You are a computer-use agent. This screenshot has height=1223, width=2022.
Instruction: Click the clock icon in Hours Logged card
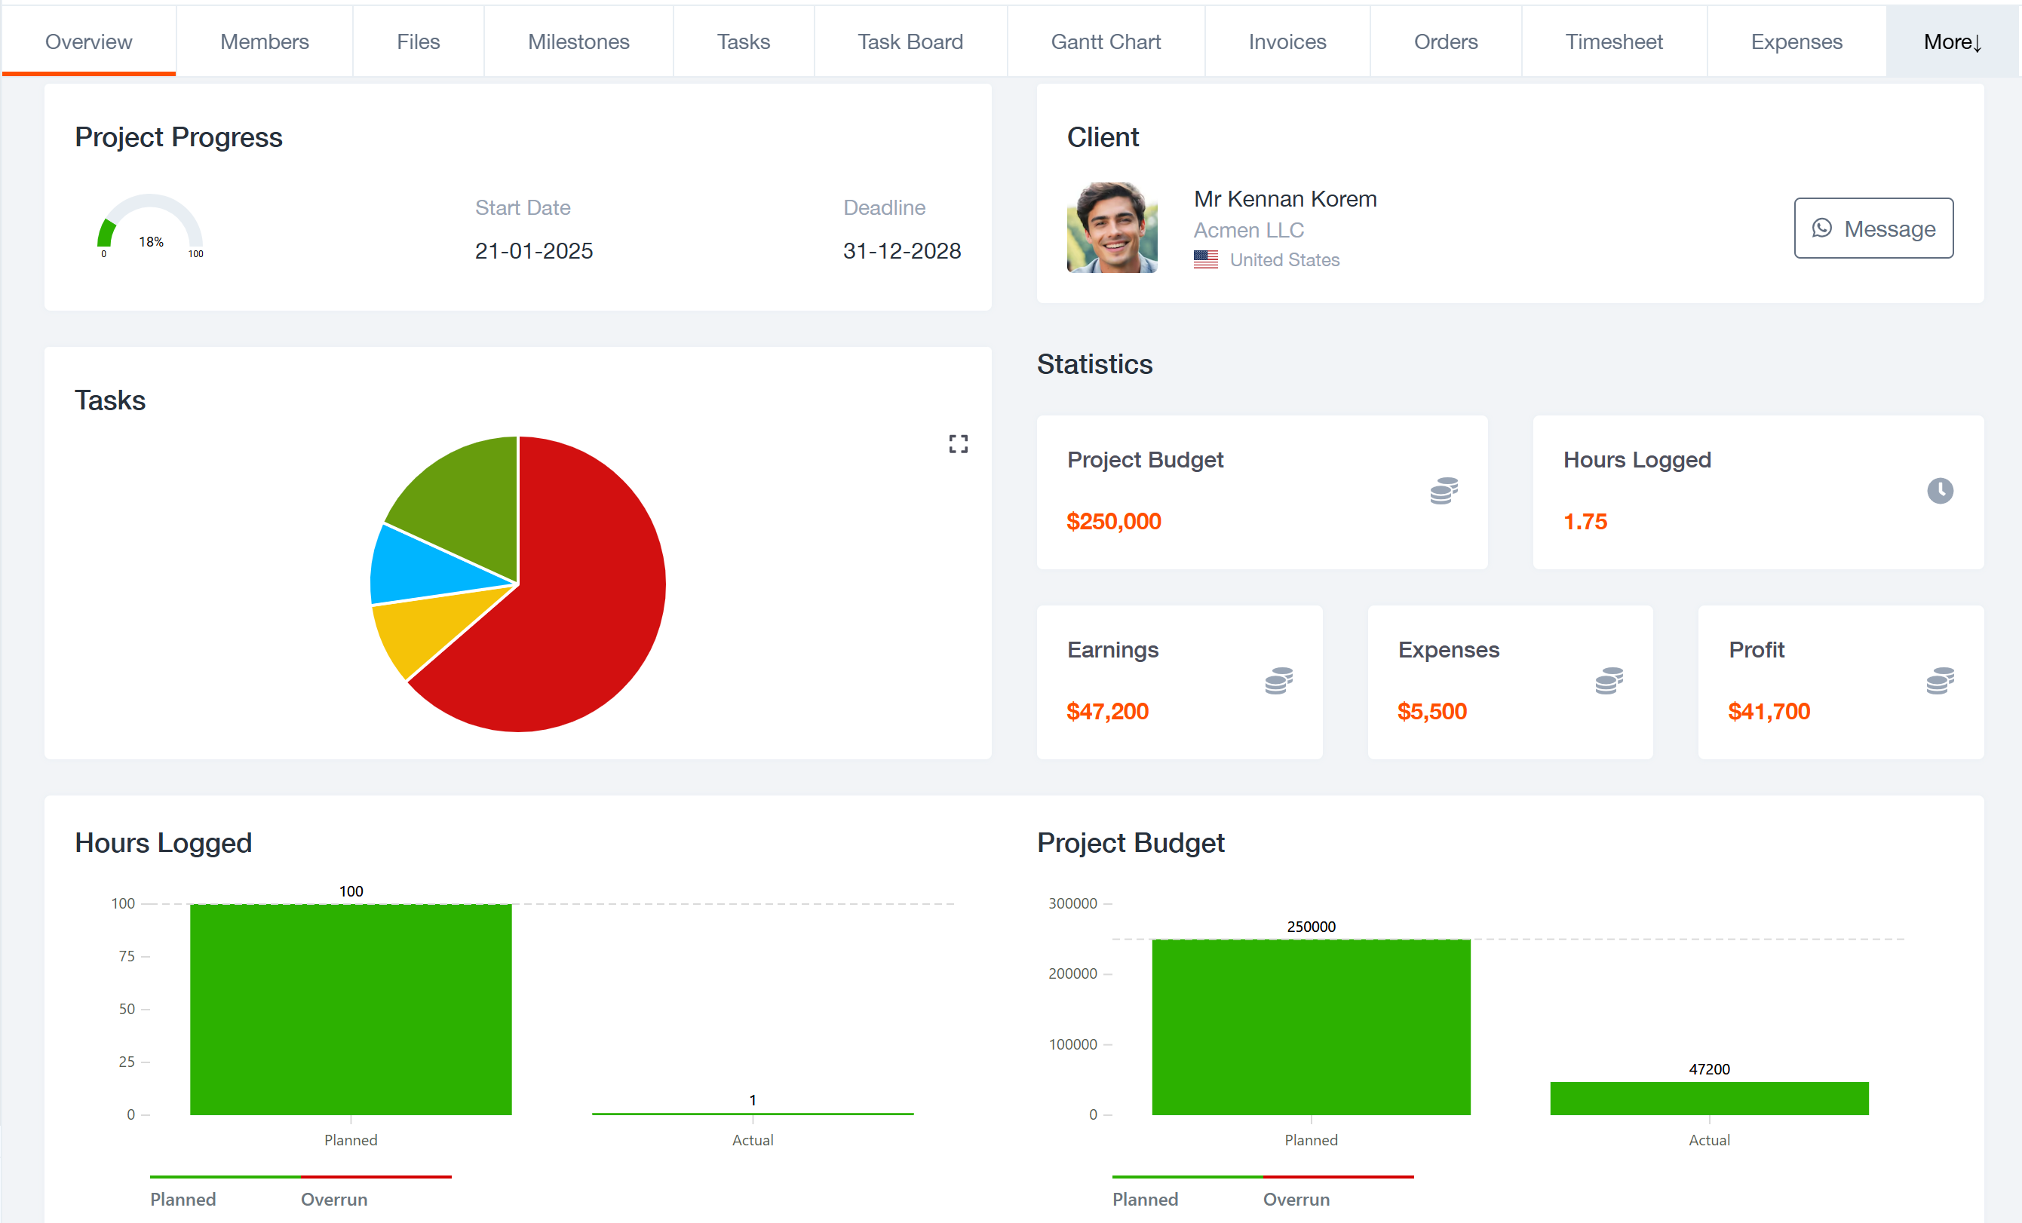pyautogui.click(x=1939, y=491)
